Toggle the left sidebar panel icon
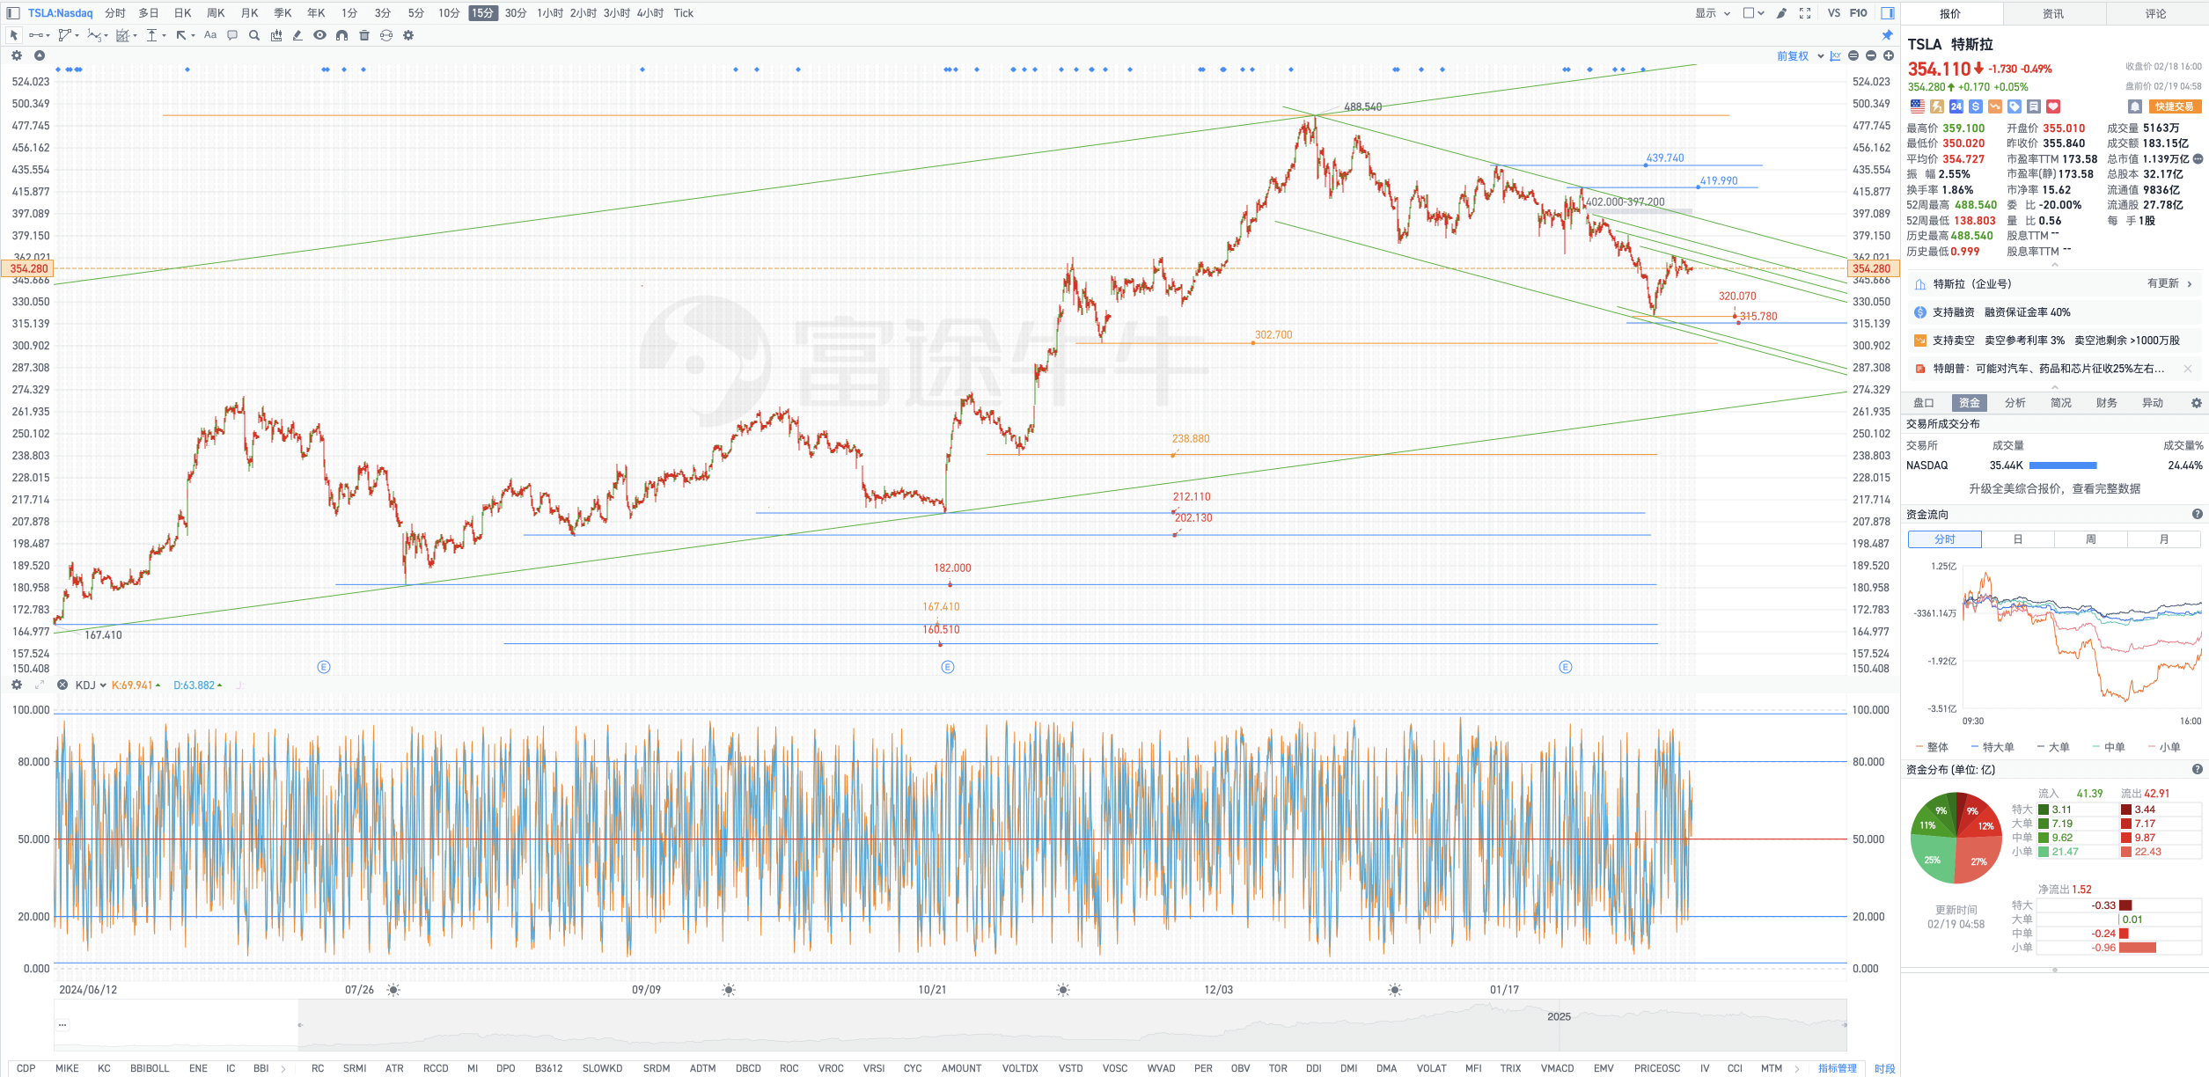The width and height of the screenshot is (2209, 1077). (13, 13)
